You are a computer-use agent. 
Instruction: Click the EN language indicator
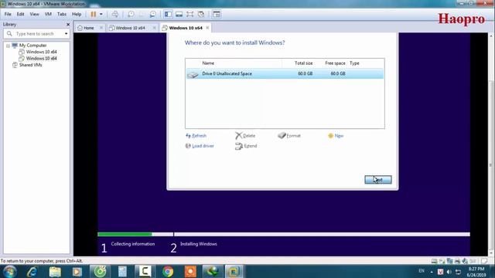(422, 271)
